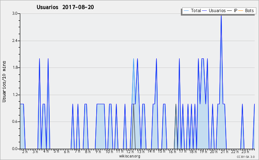Screen dimensions: 259x160
Task: Click the Usuarios legend entry
Action: pyautogui.click(x=214, y=10)
